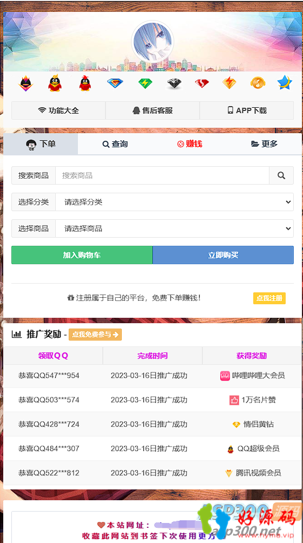The width and height of the screenshot is (303, 543).
Task: Click the blue Superman-style diamond icon
Action: [x=115, y=83]
